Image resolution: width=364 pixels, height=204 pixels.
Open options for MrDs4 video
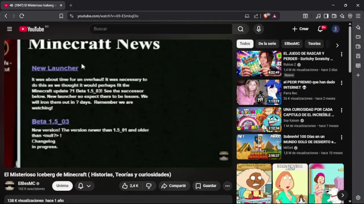coord(342,137)
